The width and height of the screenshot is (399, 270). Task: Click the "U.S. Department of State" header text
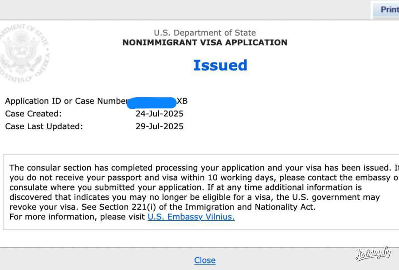pos(205,32)
